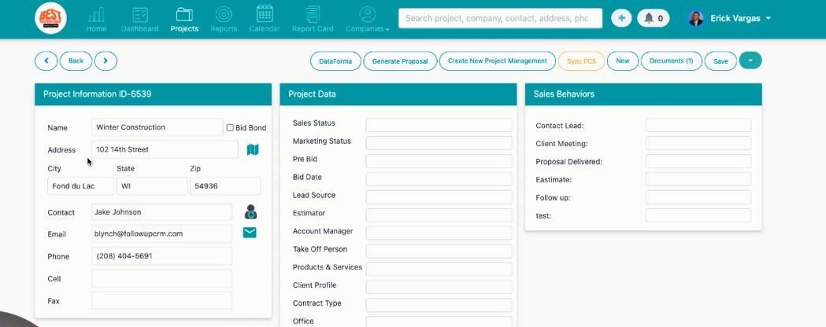The height and width of the screenshot is (327, 826).
Task: Click Generate Proposal
Action: pos(400,61)
